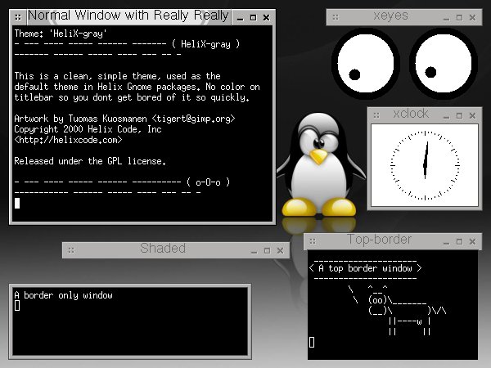Maximize the xeyes window

(x=459, y=18)
